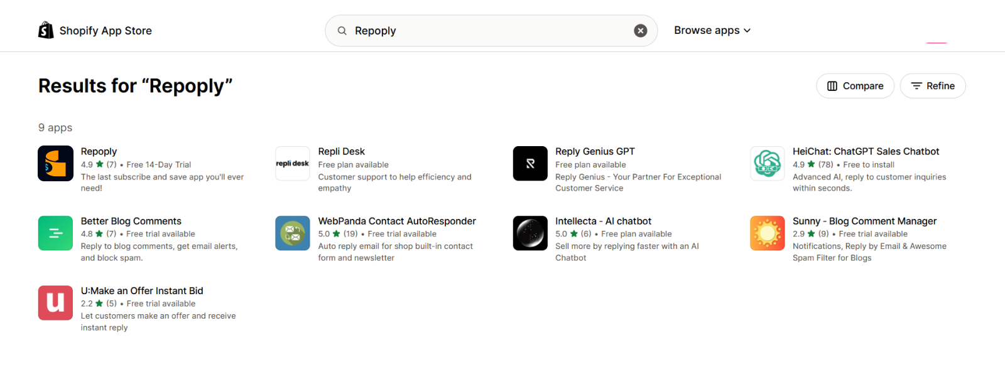Image resolution: width=1005 pixels, height=392 pixels.
Task: Click the Repoply description about subscribe and save
Action: point(162,183)
